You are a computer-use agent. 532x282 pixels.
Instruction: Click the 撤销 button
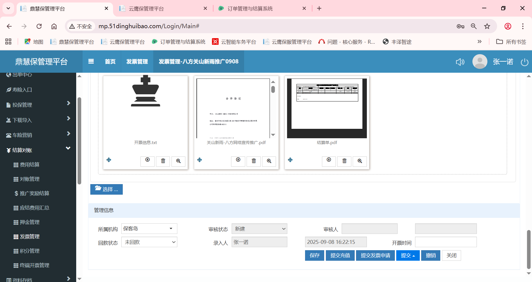[x=431, y=255]
